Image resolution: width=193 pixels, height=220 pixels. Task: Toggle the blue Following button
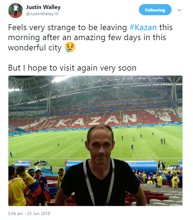click(x=155, y=10)
